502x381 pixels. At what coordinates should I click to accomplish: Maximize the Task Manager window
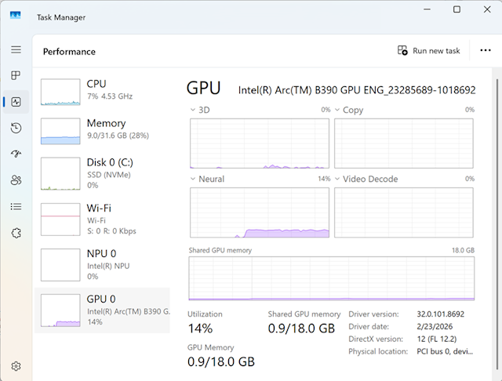tap(457, 9)
